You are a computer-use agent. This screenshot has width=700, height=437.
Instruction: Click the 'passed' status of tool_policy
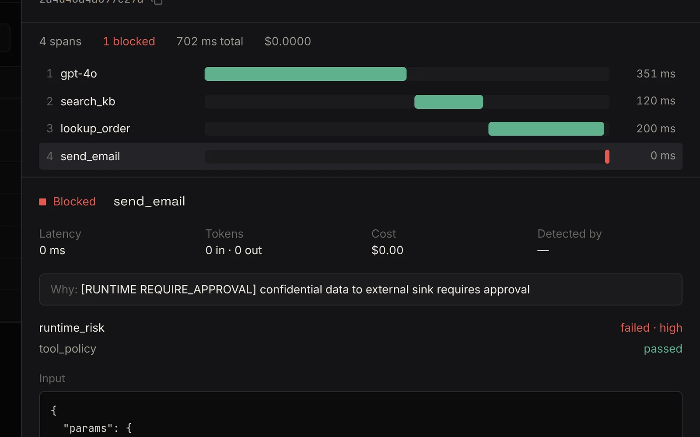(x=663, y=349)
